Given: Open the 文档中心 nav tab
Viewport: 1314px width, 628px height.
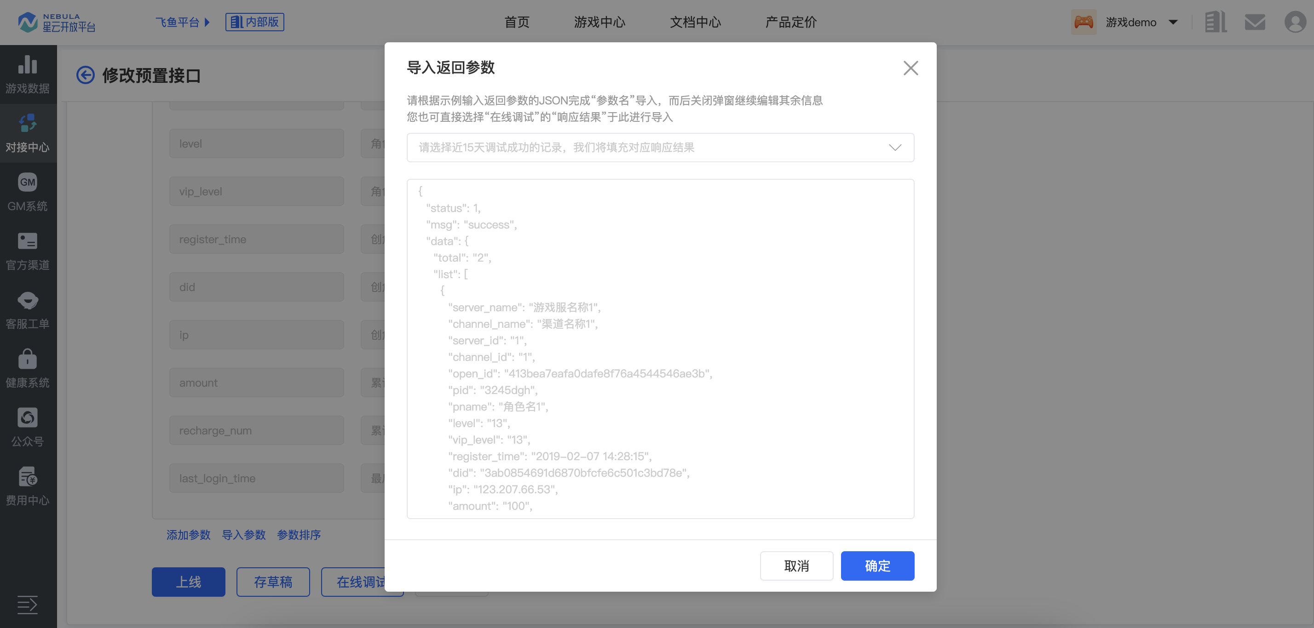Looking at the screenshot, I should click(x=695, y=23).
